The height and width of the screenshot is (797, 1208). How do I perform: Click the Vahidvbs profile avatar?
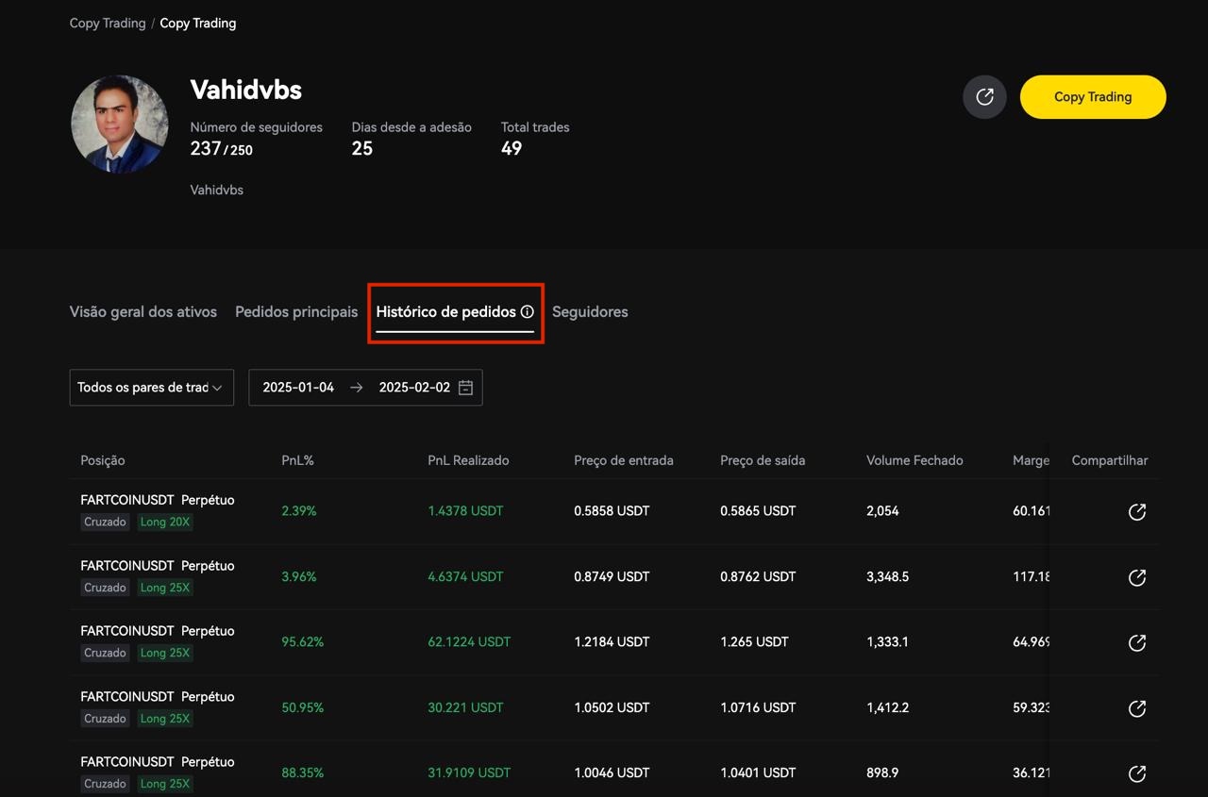120,125
